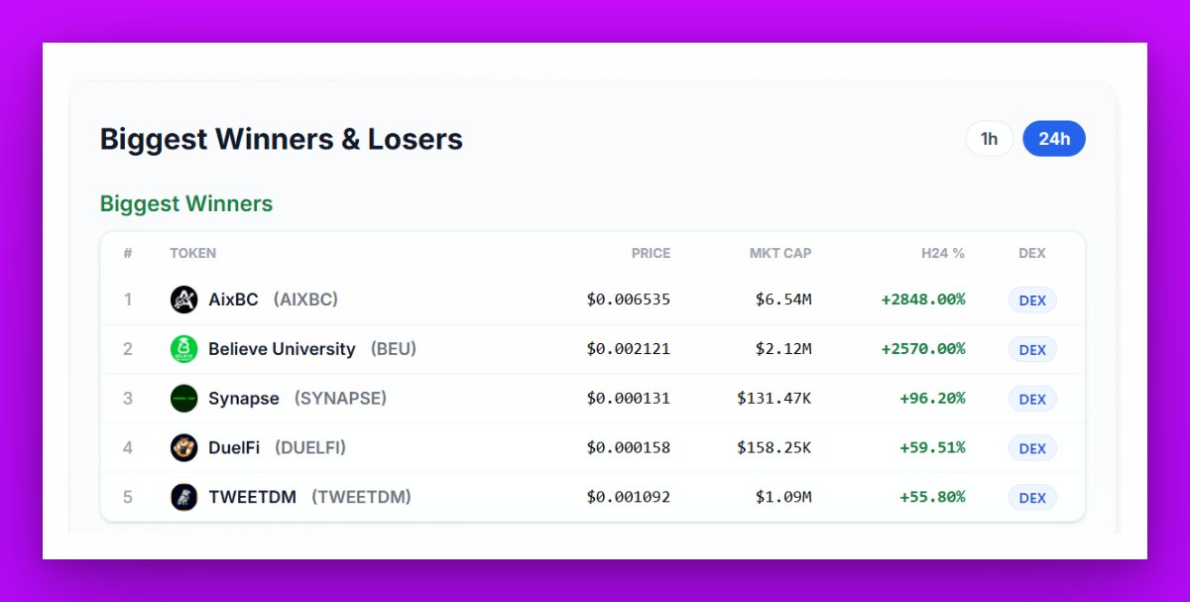The image size is (1190, 602).
Task: Select the 24h timeframe toggle
Action: click(x=1054, y=139)
